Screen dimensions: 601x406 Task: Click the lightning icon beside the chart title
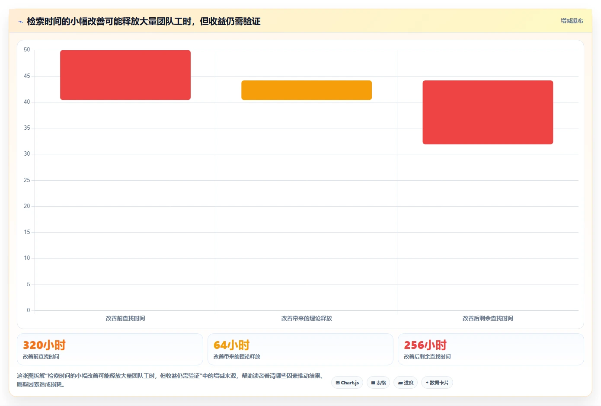coord(20,22)
